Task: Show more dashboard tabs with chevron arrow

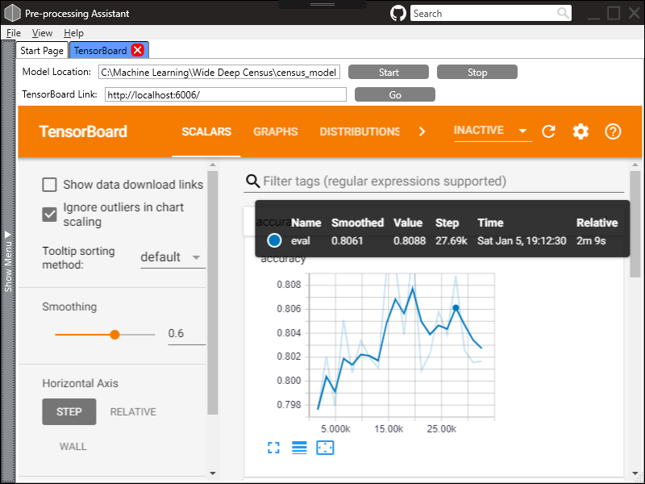Action: (422, 131)
